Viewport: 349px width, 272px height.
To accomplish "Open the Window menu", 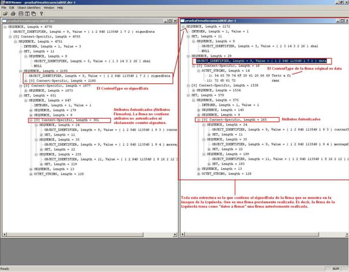I will coord(49,8).
